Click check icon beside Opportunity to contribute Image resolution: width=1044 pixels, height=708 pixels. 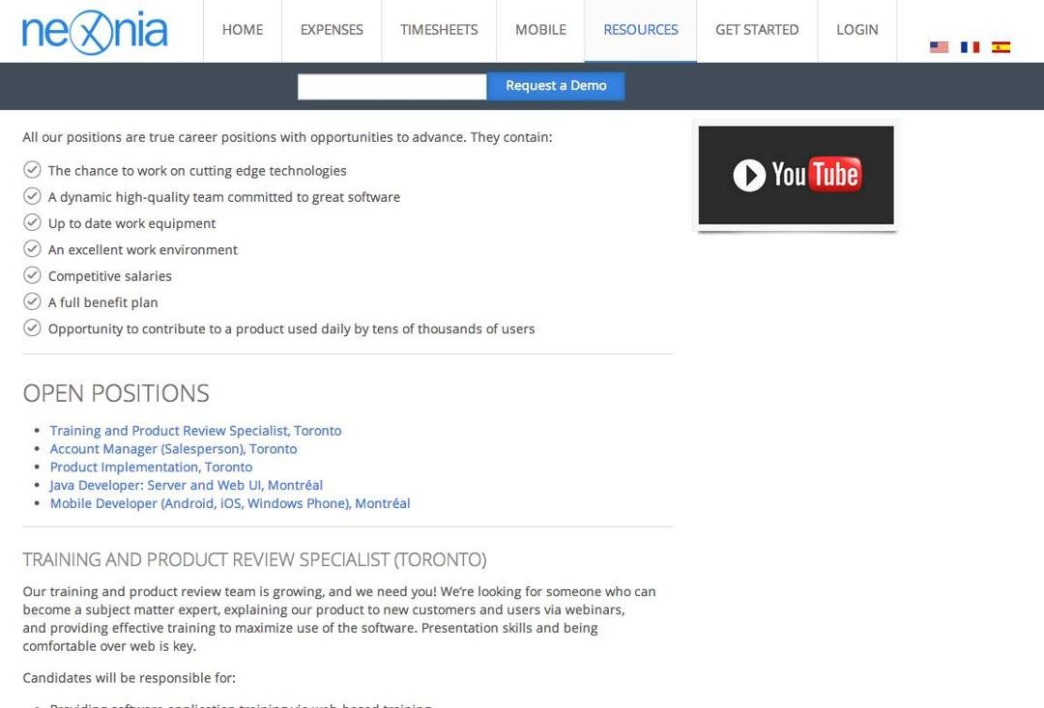tap(32, 328)
